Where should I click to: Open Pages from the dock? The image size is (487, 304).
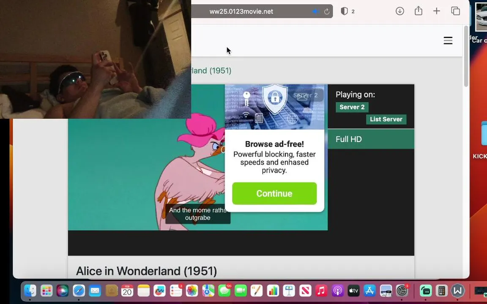(x=257, y=291)
